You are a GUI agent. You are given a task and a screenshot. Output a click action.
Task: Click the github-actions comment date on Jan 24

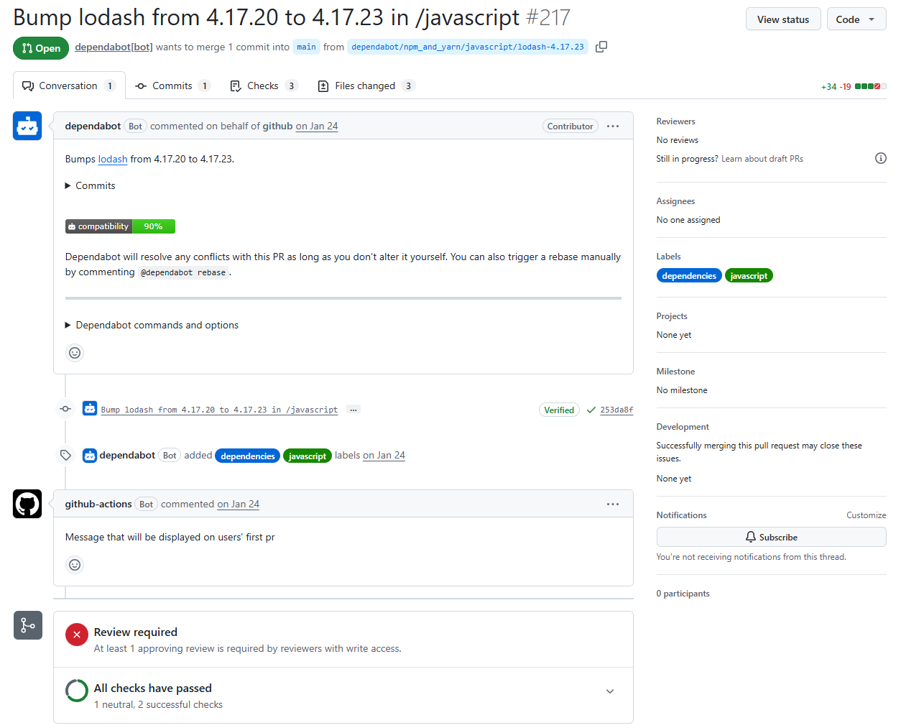[x=239, y=504]
